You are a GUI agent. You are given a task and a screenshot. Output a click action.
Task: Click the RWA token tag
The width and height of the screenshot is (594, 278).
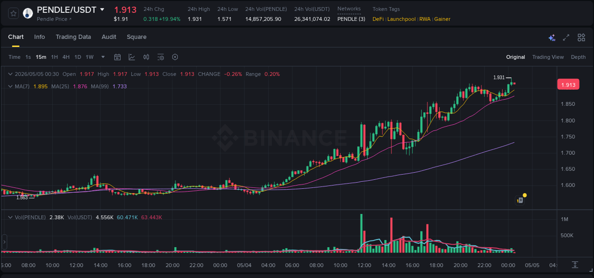(x=425, y=19)
